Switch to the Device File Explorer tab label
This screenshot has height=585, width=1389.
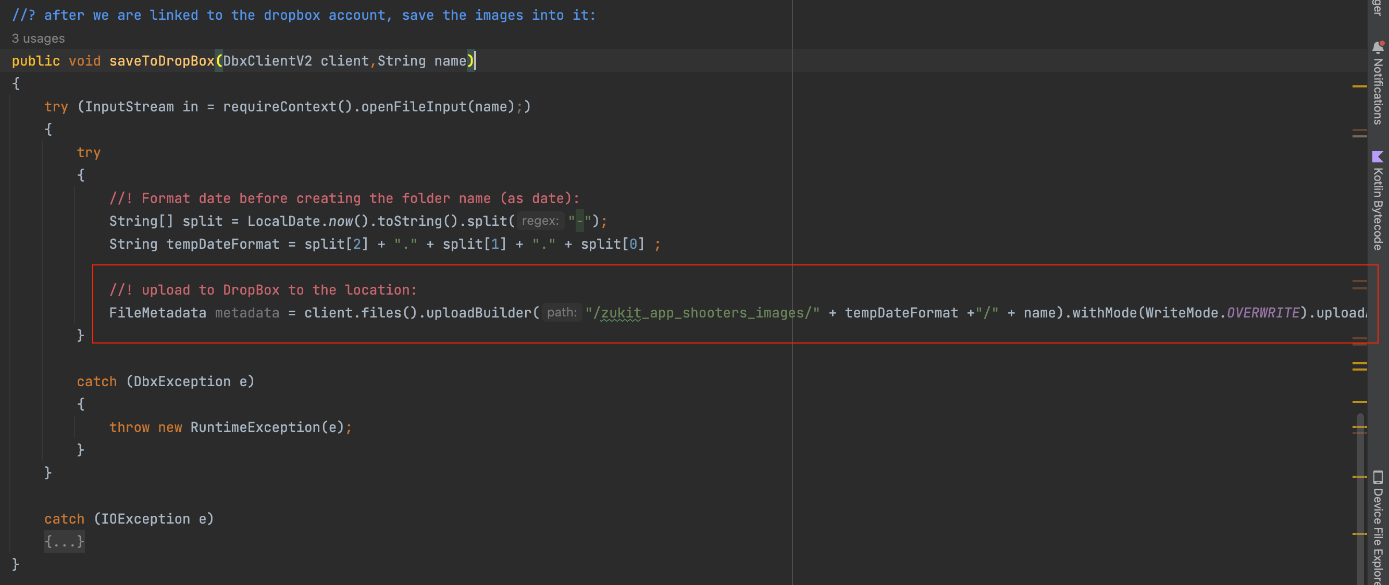(1378, 536)
